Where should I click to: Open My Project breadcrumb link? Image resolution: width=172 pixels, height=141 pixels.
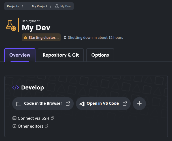click(x=40, y=6)
